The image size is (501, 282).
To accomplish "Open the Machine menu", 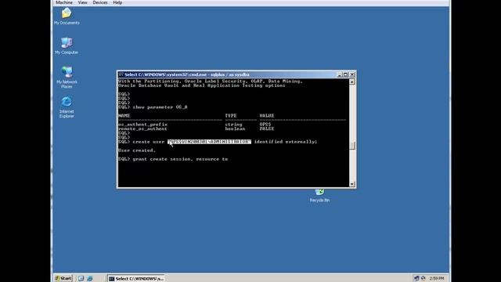I will tap(64, 2).
